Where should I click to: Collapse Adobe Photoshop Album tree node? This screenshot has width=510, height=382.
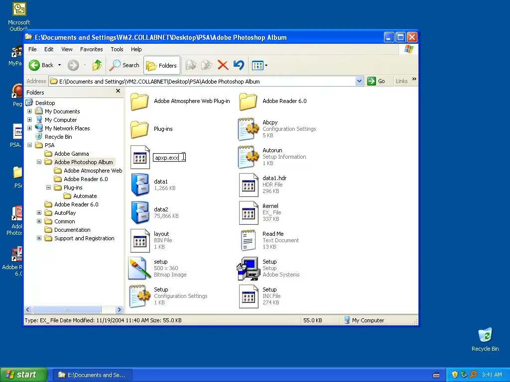39,162
